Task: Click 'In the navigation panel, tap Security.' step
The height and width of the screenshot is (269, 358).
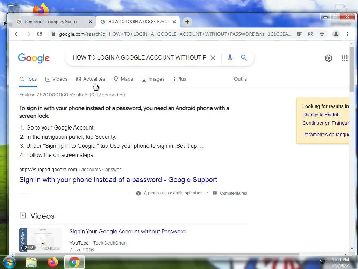Action: tap(71, 137)
